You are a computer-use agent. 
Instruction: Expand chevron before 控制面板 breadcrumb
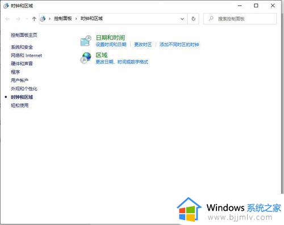[49, 19]
